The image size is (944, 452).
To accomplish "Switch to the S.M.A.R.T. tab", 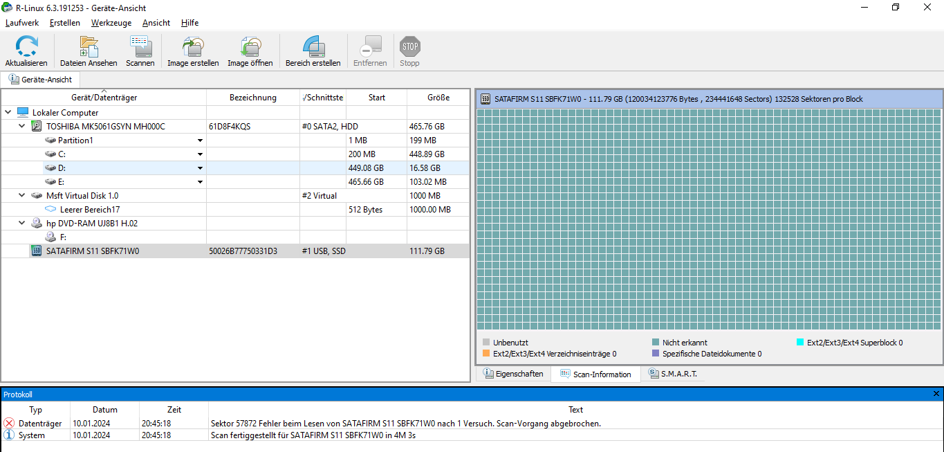I will 673,374.
